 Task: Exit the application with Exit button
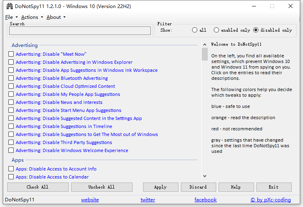pyautogui.click(x=274, y=187)
